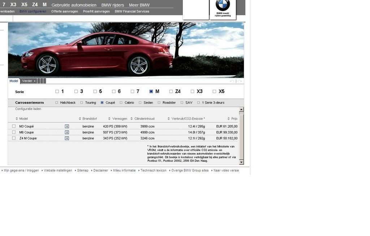Select Roadster body style checkbox
The height and width of the screenshot is (236, 370).
tap(159, 103)
